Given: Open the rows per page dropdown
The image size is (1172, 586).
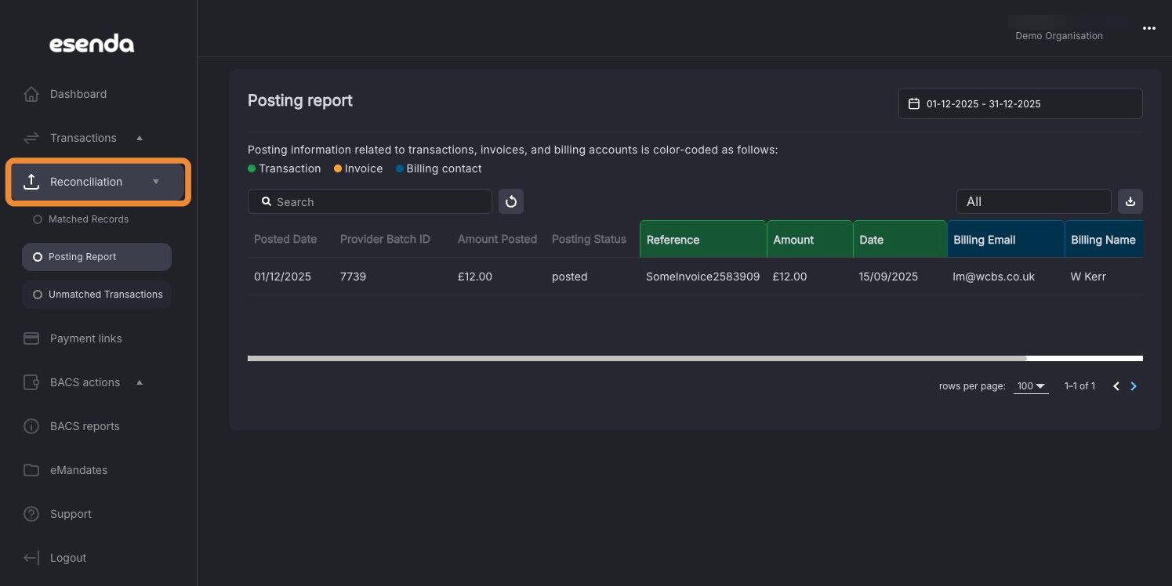Looking at the screenshot, I should (x=1031, y=386).
